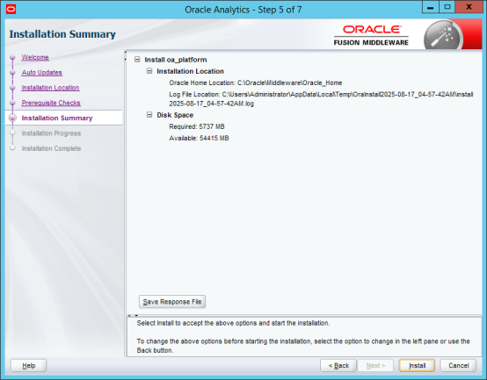Maximize the Oracle Analytics installer window

pos(447,7)
